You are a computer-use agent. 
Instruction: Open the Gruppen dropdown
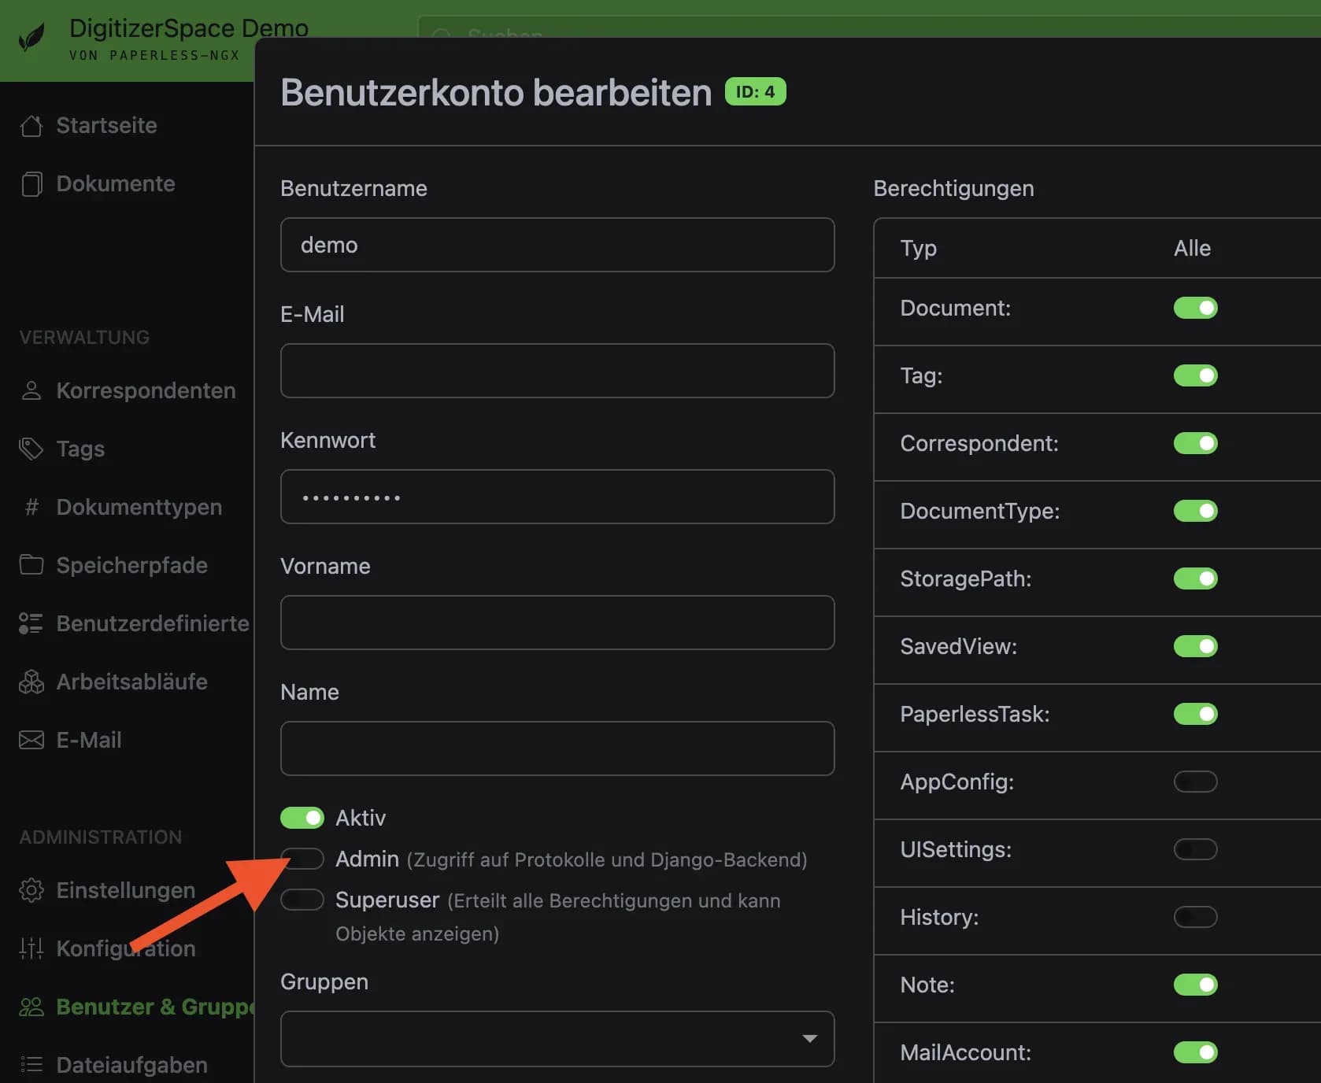pyautogui.click(x=557, y=1039)
